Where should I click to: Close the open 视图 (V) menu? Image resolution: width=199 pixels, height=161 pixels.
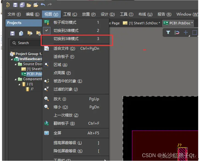(x=51, y=14)
